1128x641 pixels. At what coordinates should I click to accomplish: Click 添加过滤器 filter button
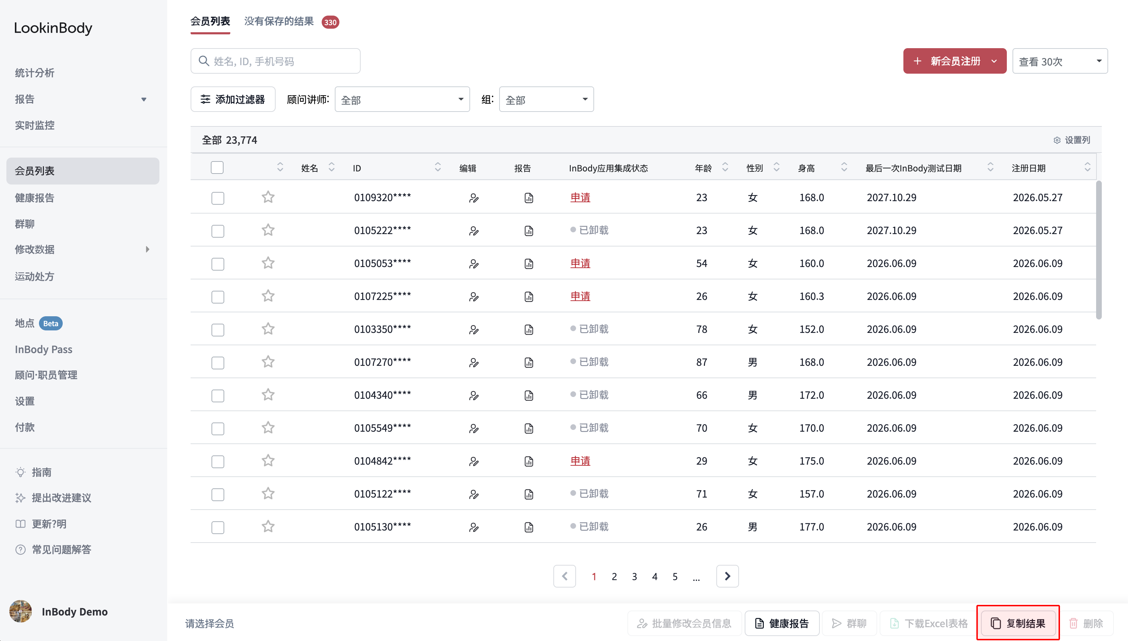(233, 100)
